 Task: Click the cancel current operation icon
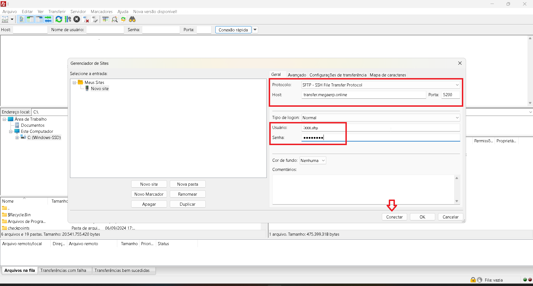tap(77, 19)
